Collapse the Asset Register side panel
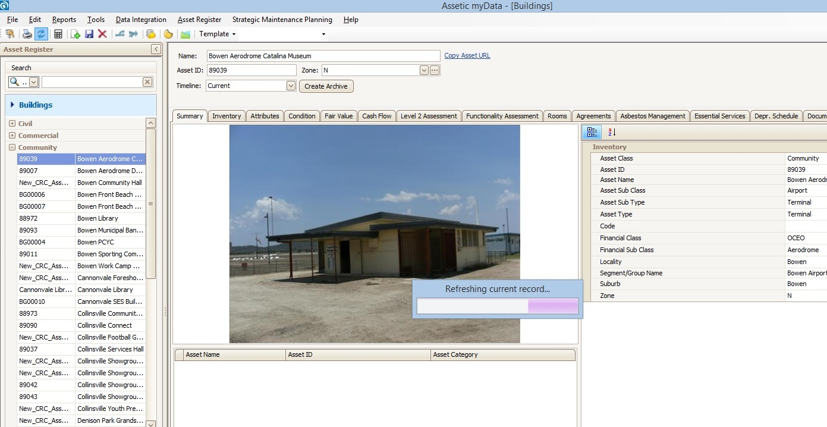 pyautogui.click(x=156, y=49)
